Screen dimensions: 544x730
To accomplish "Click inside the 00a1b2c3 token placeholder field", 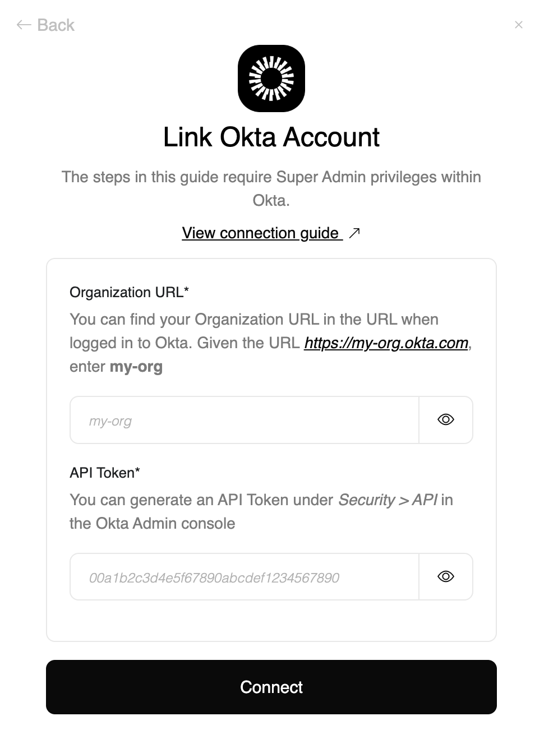I will pyautogui.click(x=244, y=576).
